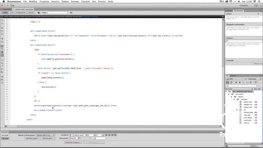The height and width of the screenshot is (148, 263).
Task: Click the Modifica regola button
Action: (32, 138)
